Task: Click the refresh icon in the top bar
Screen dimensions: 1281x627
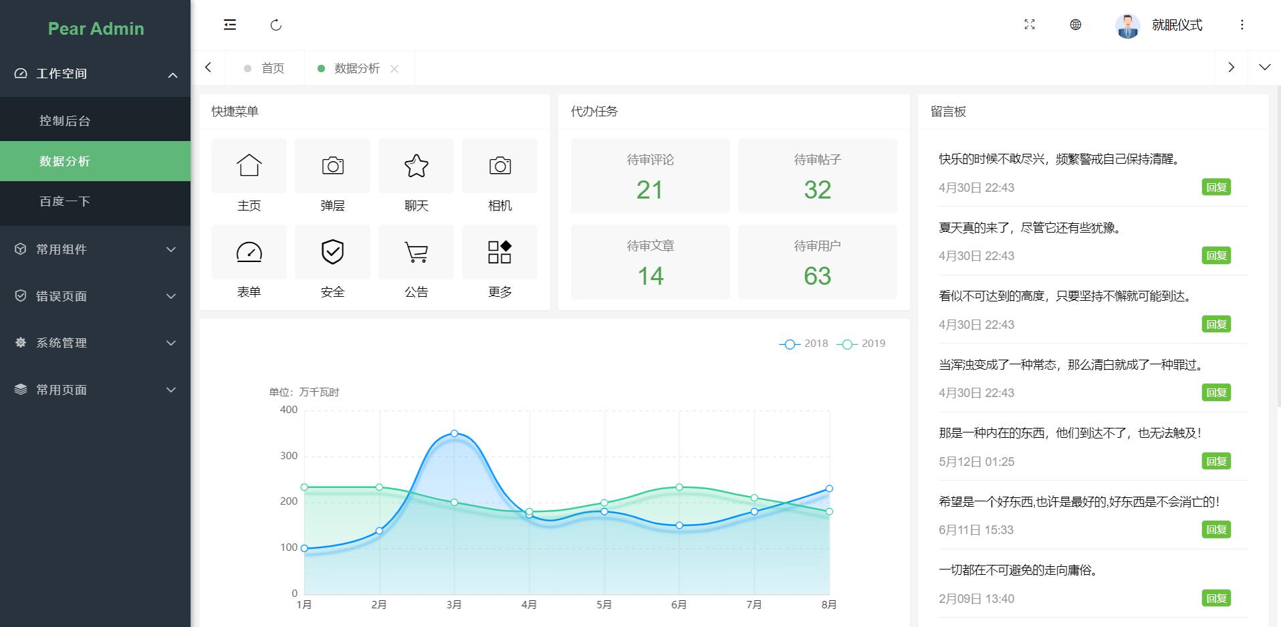Action: pyautogui.click(x=275, y=25)
